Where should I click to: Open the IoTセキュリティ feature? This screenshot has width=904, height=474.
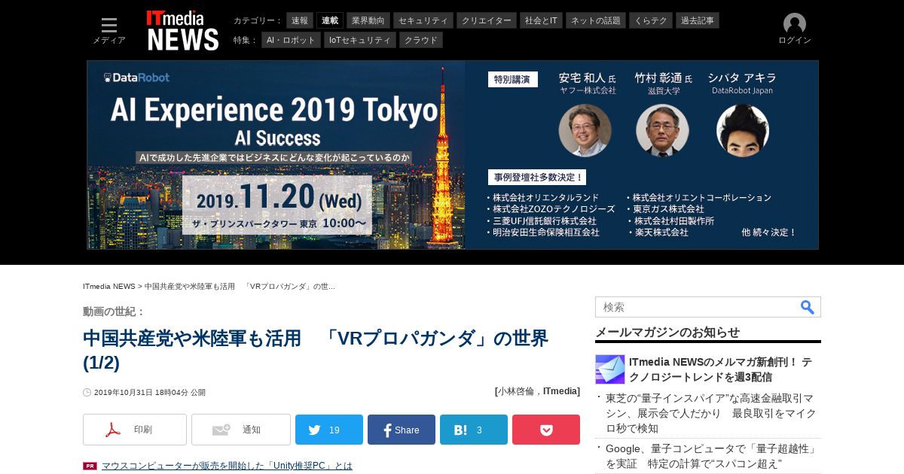(x=360, y=40)
